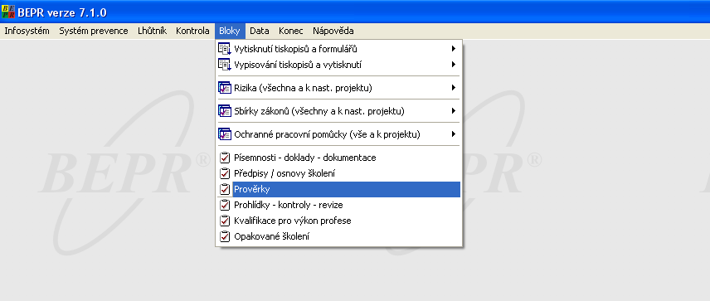Image resolution: width=710 pixels, height=301 pixels.
Task: Expand submenu arrow for Ochranné pracovní pomůcky
Action: click(453, 134)
